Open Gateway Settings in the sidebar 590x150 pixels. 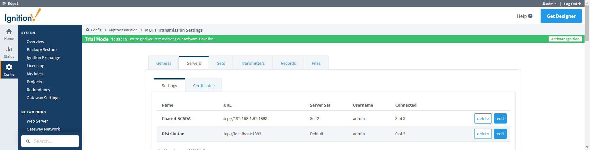point(43,98)
